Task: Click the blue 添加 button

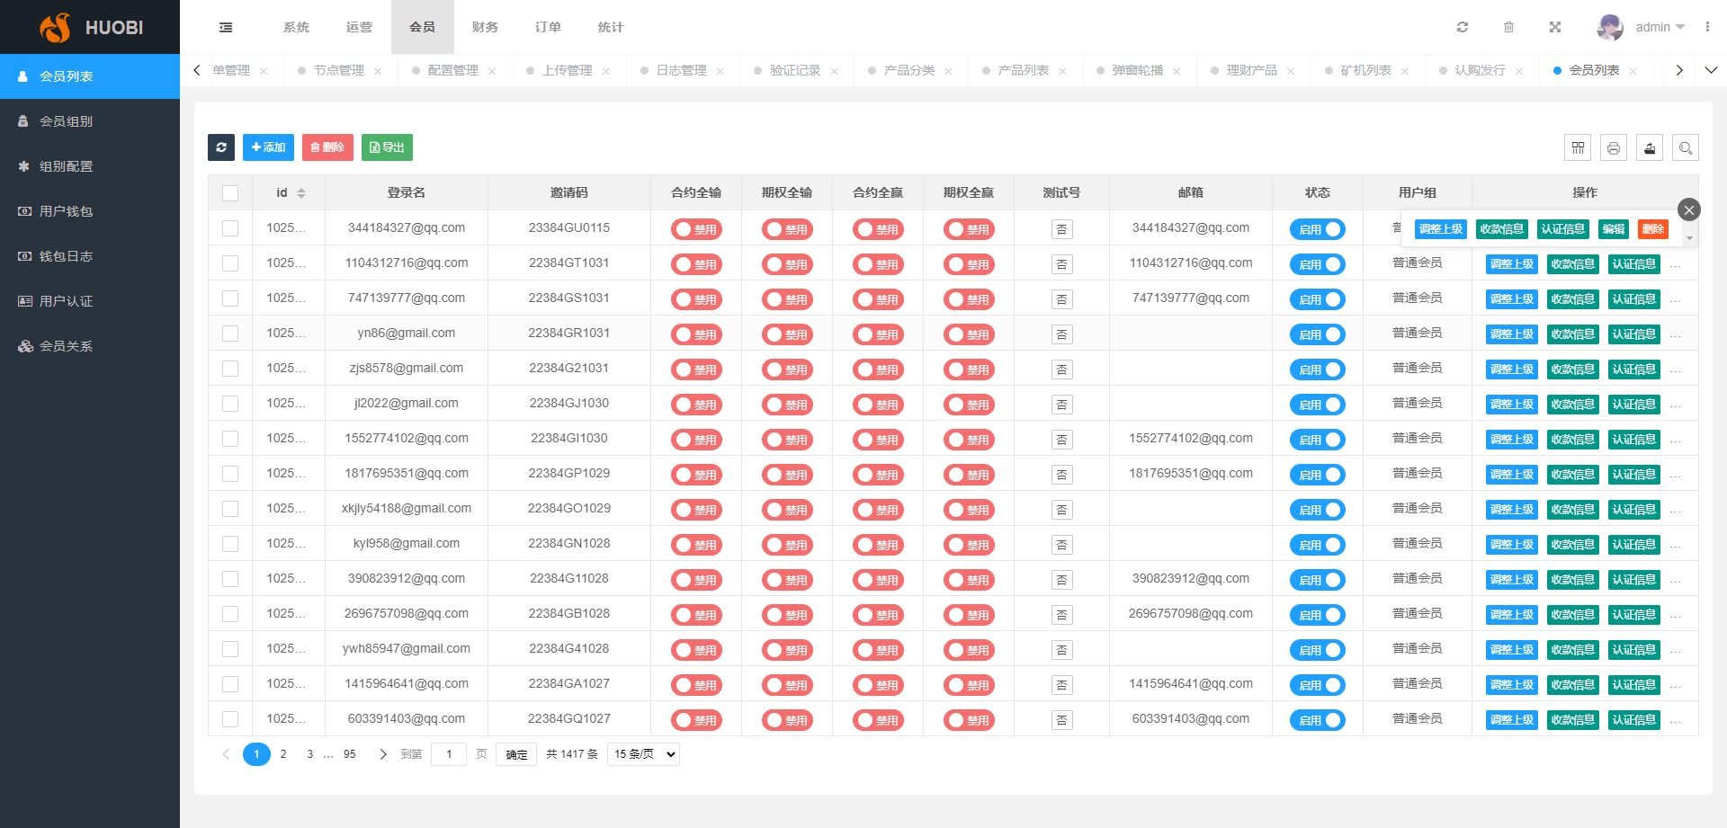Action: pos(268,147)
